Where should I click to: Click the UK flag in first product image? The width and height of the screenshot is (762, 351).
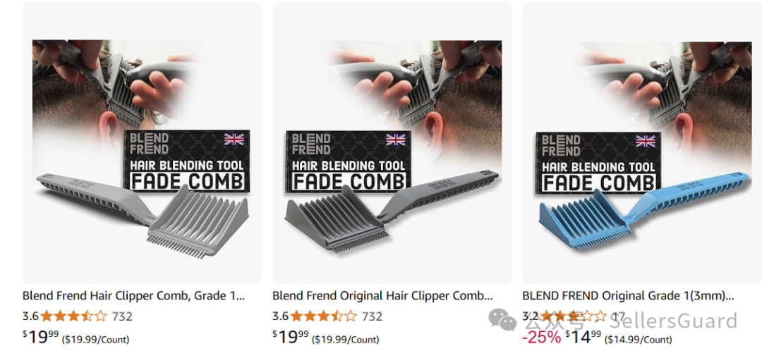[x=234, y=140]
